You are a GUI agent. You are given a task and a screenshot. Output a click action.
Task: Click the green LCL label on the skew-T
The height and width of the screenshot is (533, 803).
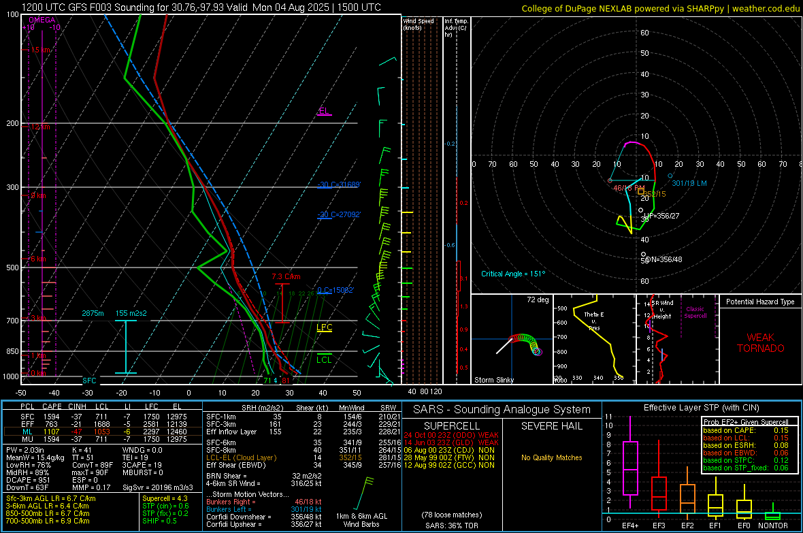[x=324, y=360]
